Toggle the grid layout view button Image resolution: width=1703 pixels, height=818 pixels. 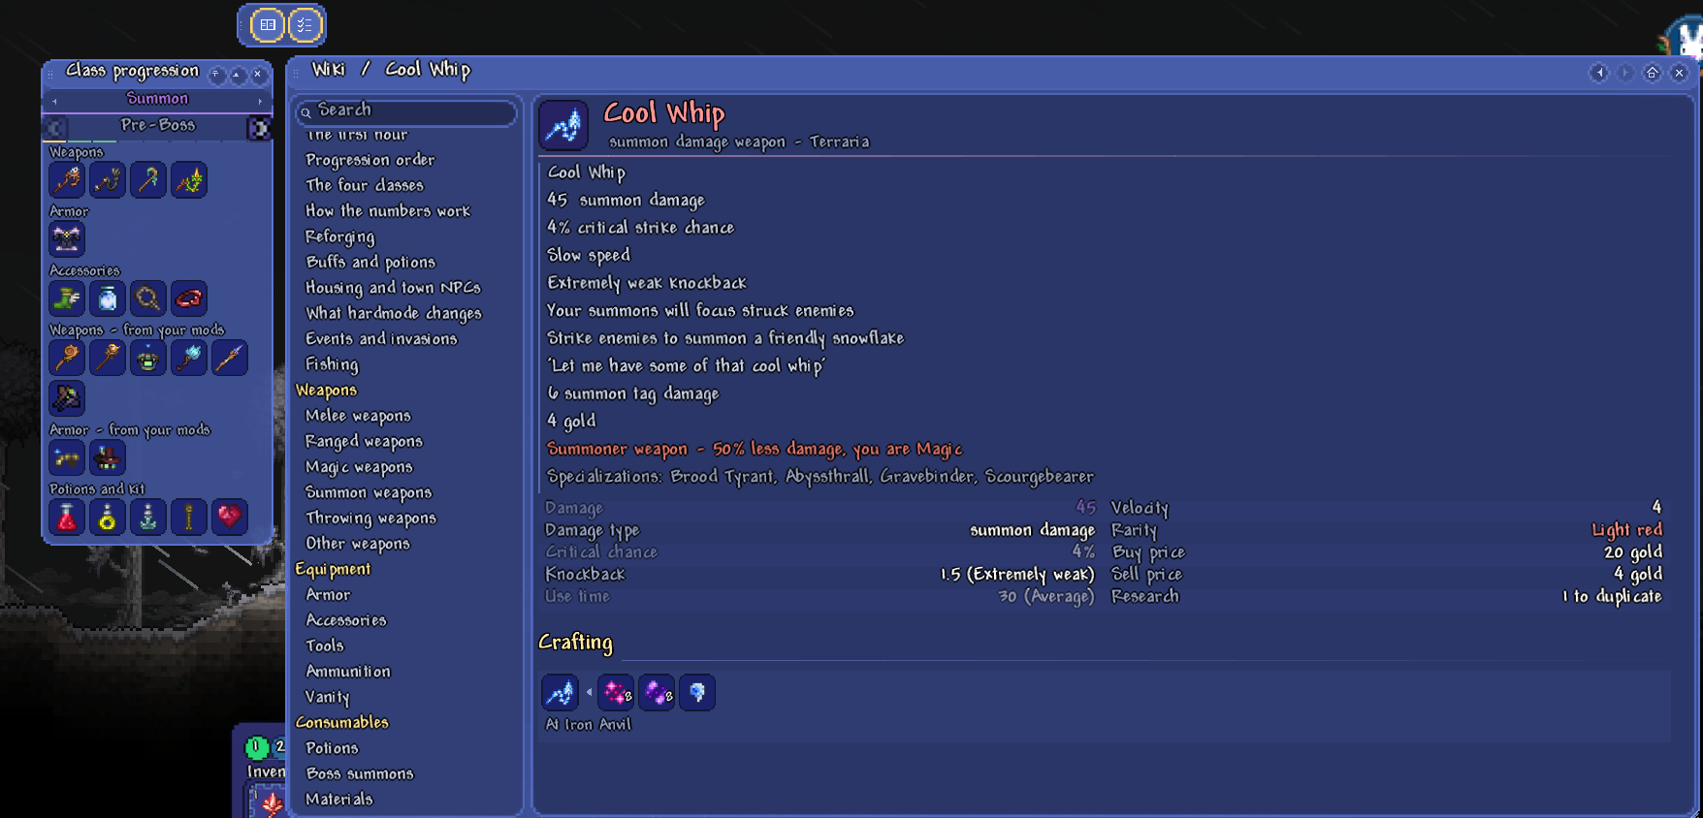pos(268,25)
